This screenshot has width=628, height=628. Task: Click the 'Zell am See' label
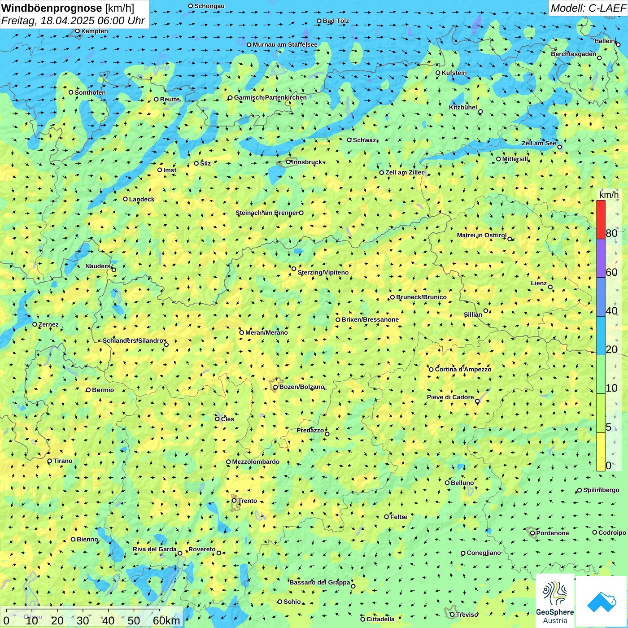[539, 143]
